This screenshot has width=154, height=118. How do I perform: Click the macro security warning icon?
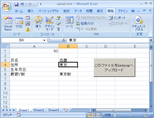[28, 29]
